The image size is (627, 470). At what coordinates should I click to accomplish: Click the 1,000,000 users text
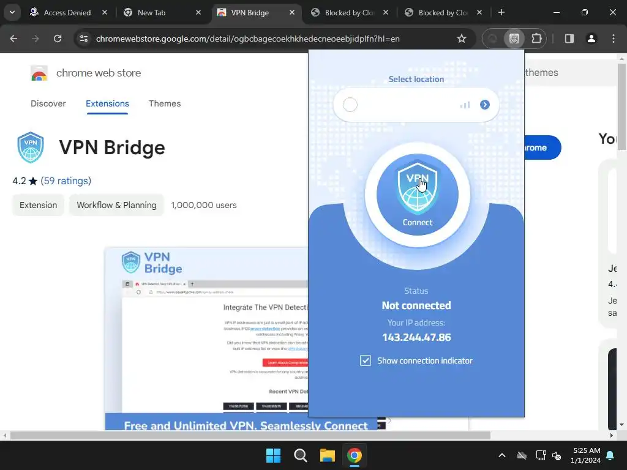(204, 205)
